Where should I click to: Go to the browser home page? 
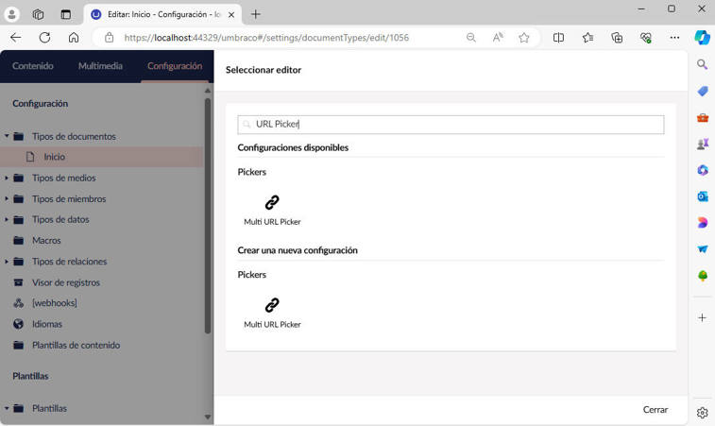[x=74, y=38]
